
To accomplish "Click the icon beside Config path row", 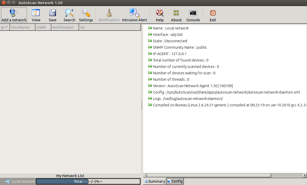I will [150, 92].
